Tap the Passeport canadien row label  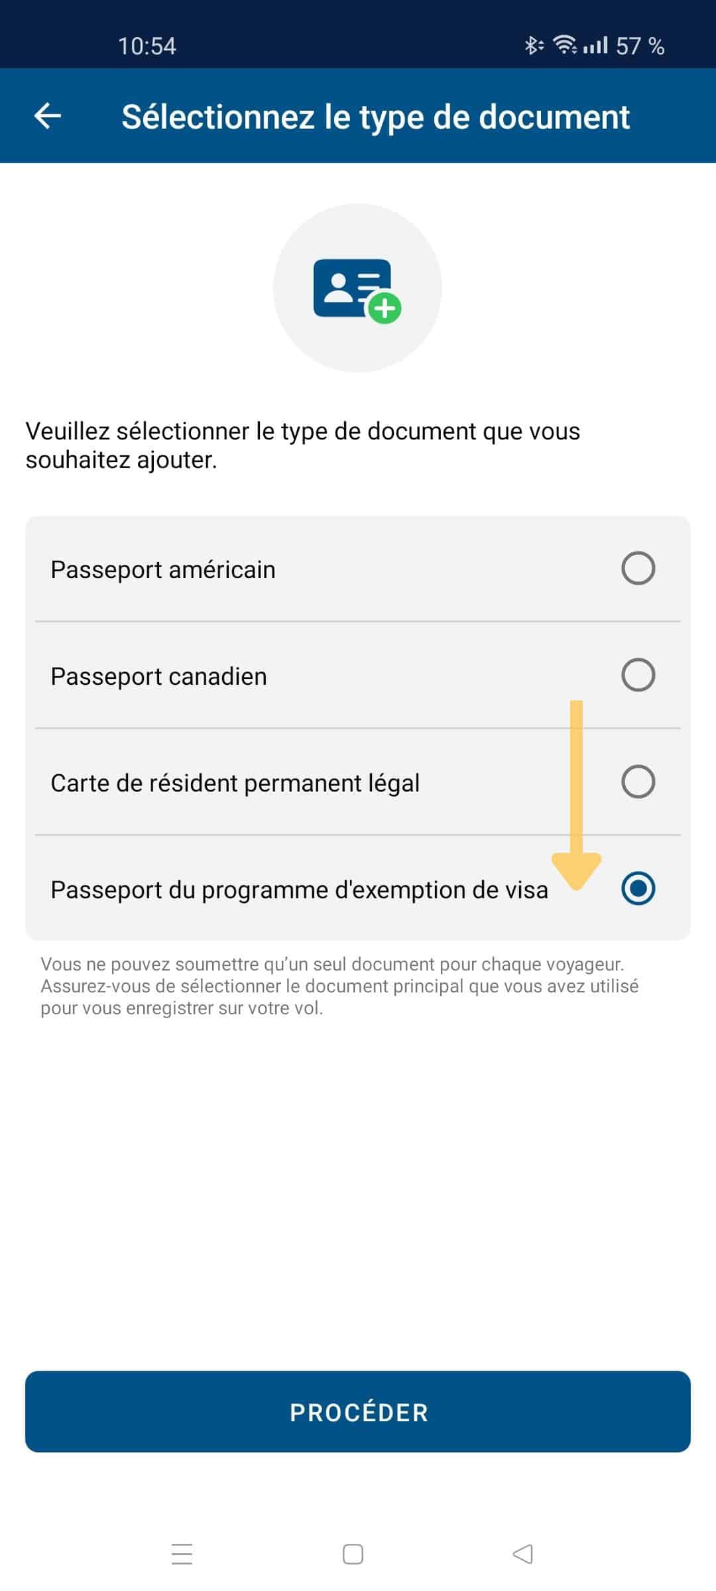159,676
